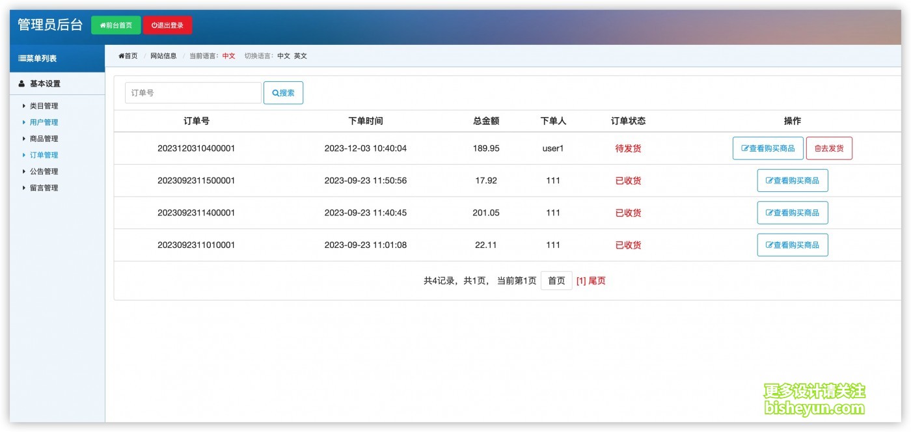Click the user icon beside 基本设置

[x=21, y=84]
